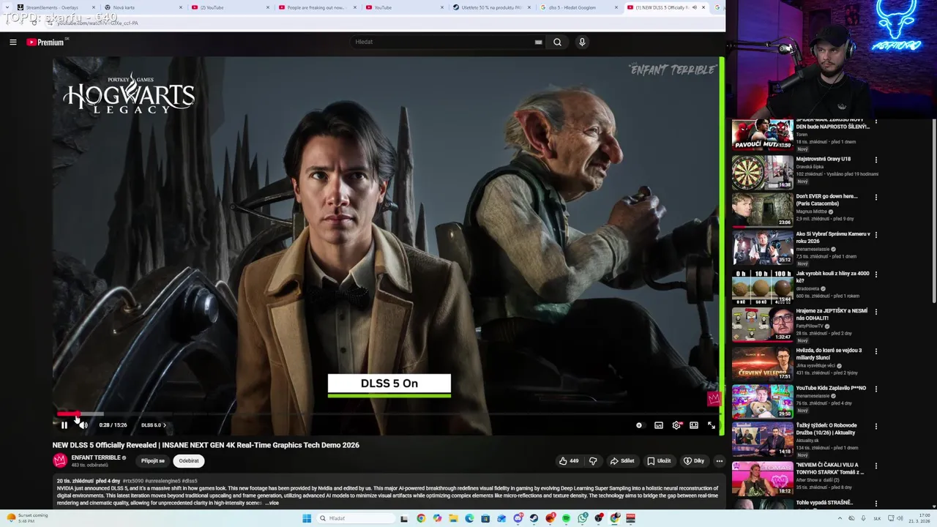This screenshot has width=937, height=527.
Task: Open ENFANT TERRIBLE channel name link
Action: pos(96,457)
